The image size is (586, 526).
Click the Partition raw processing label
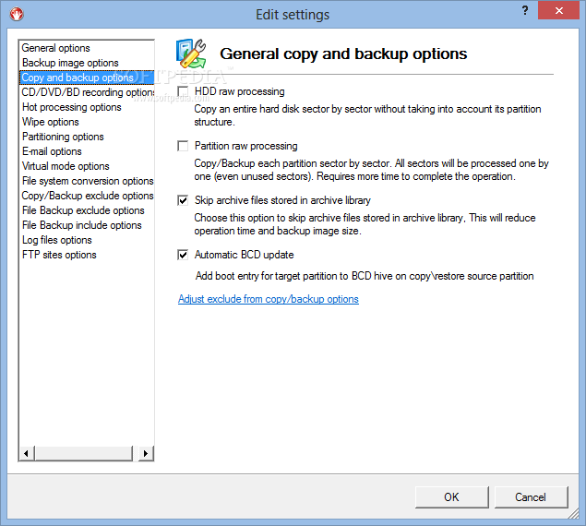click(x=245, y=146)
